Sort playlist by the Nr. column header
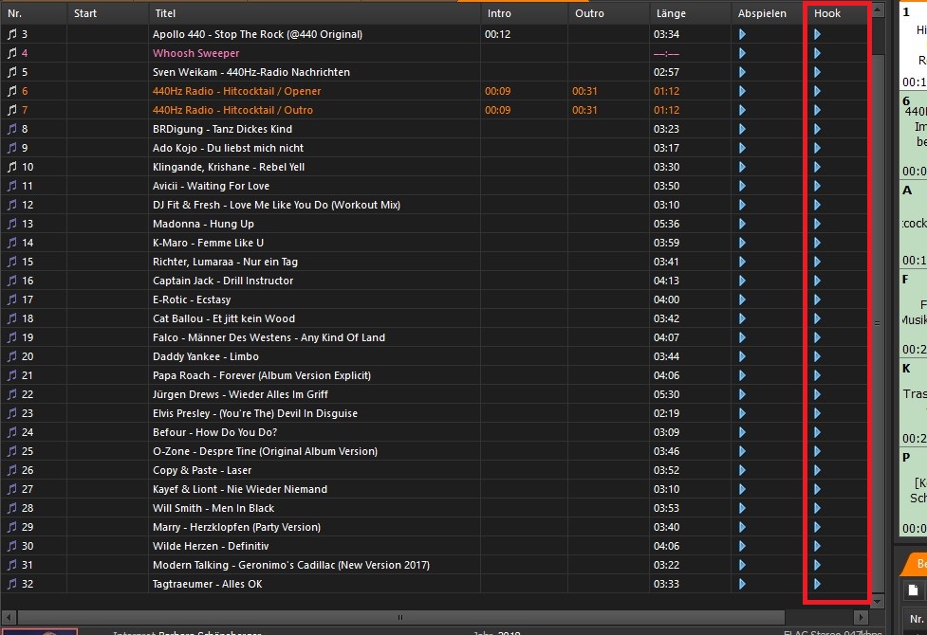 point(34,13)
